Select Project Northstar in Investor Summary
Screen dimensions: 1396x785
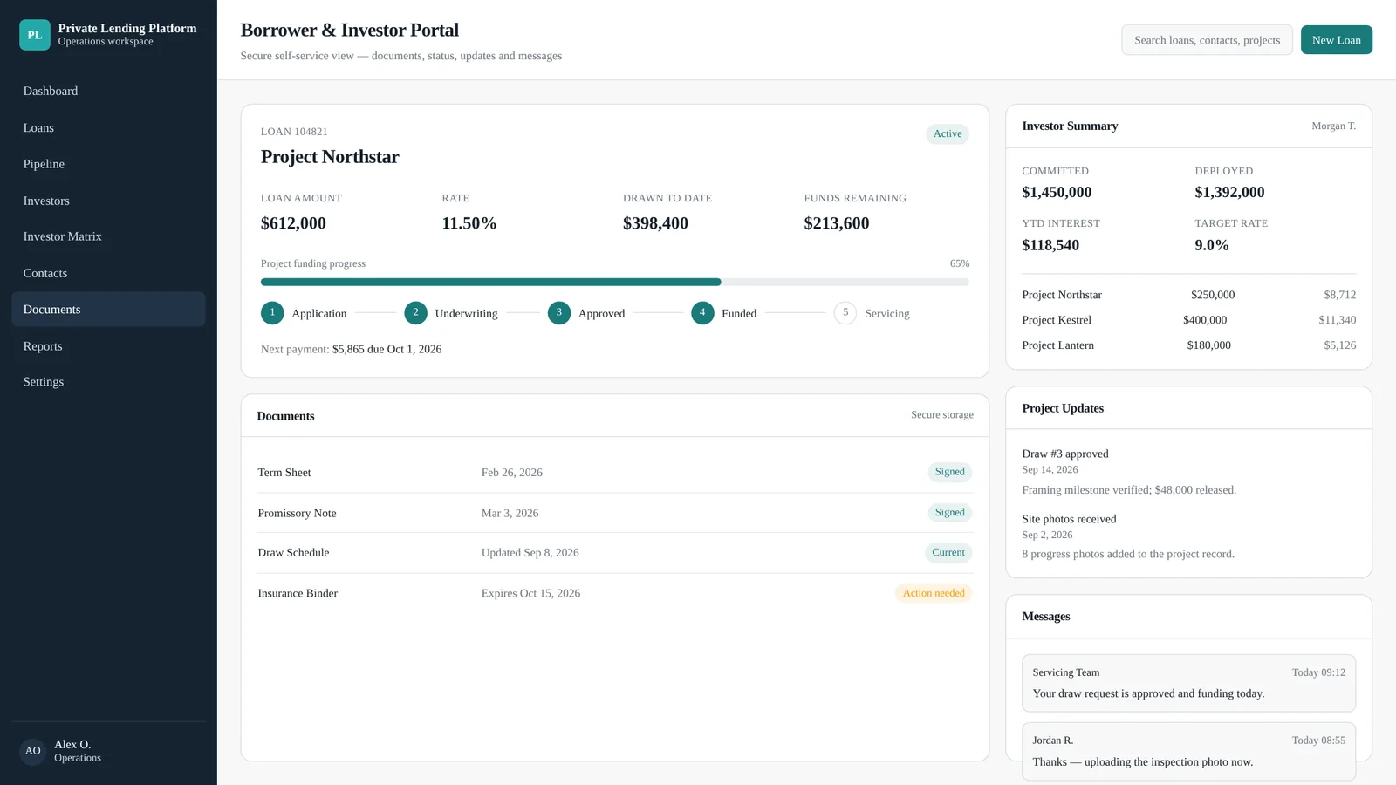[x=1189, y=295]
